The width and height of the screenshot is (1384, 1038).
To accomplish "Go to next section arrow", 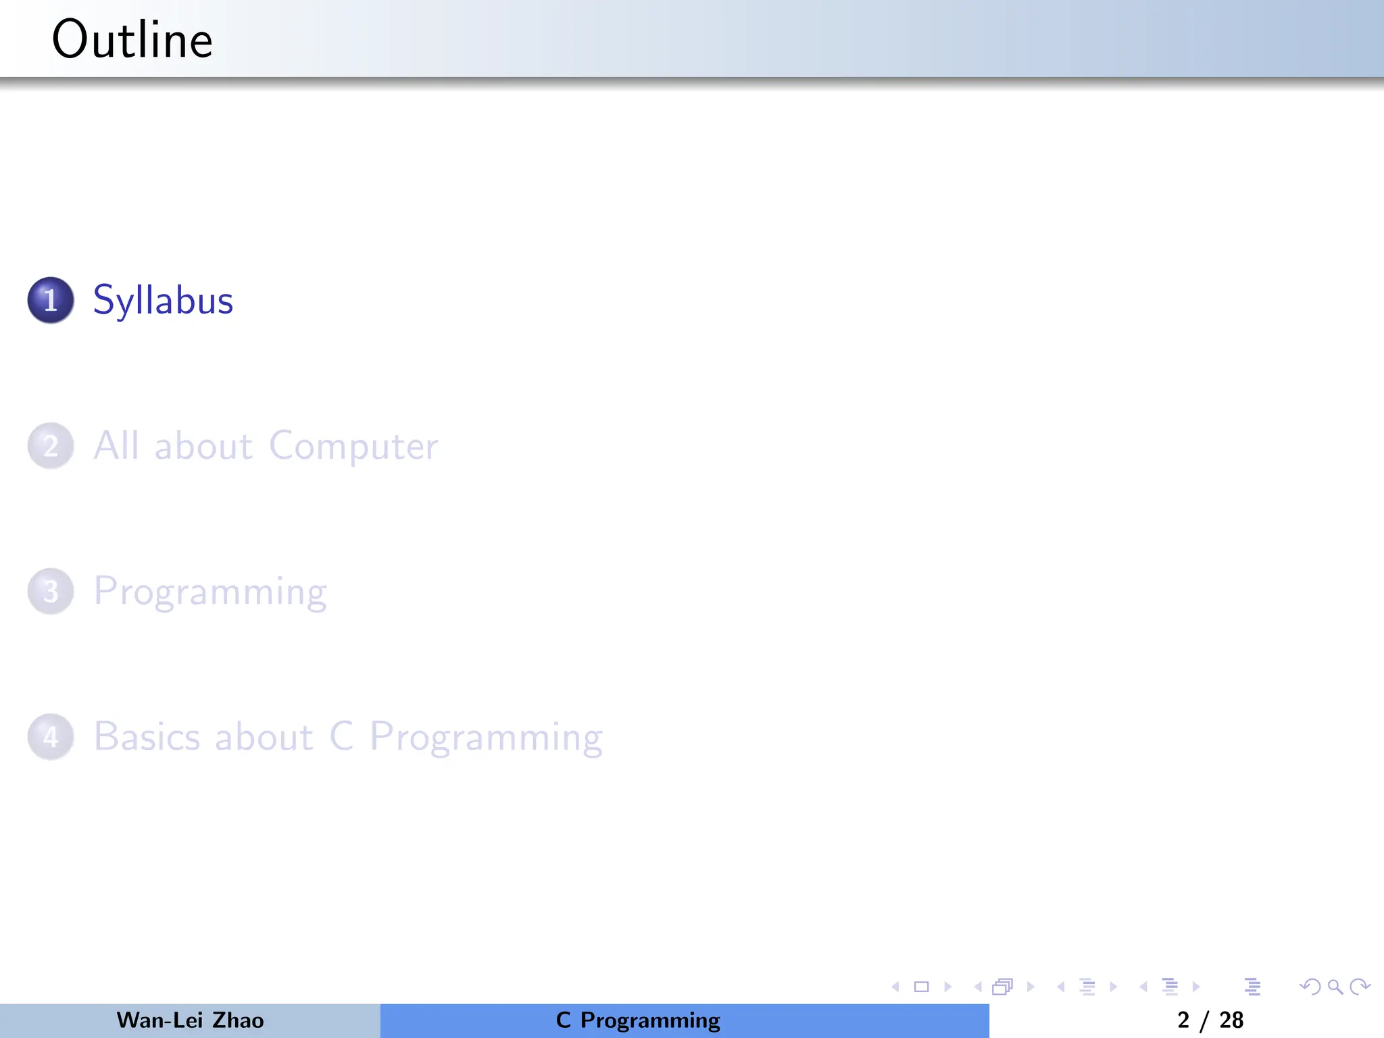I will (x=1196, y=987).
